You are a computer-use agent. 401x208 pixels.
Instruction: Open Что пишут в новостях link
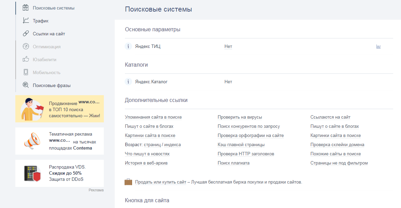point(147,154)
